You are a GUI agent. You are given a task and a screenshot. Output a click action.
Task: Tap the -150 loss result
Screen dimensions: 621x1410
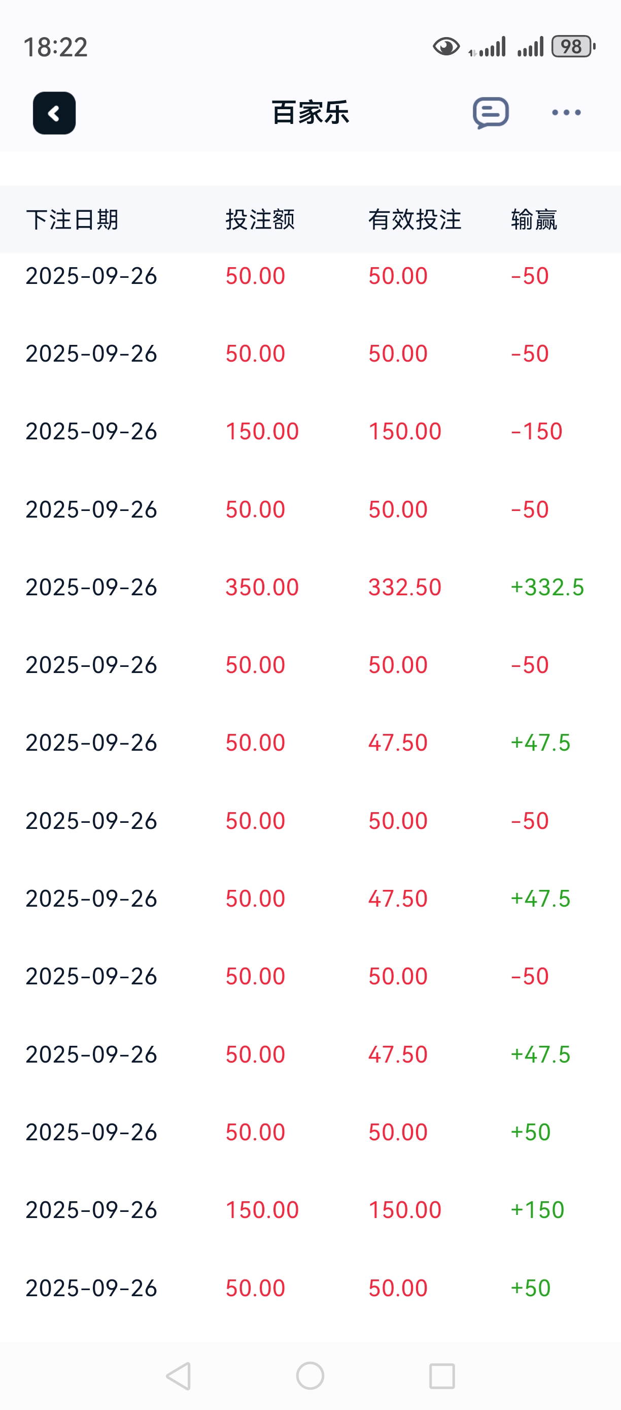[536, 431]
